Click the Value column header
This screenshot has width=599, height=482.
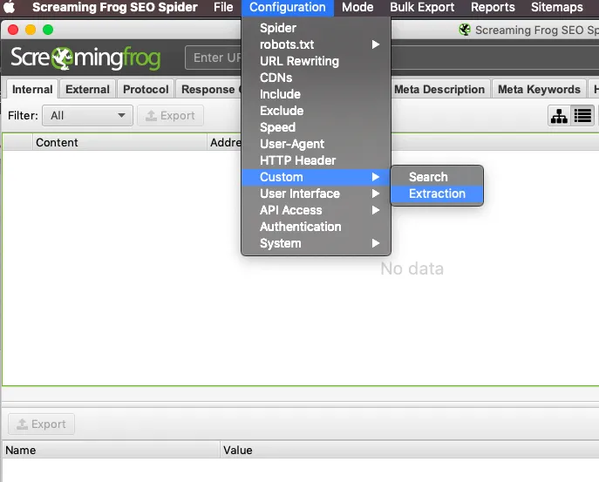pyautogui.click(x=410, y=451)
